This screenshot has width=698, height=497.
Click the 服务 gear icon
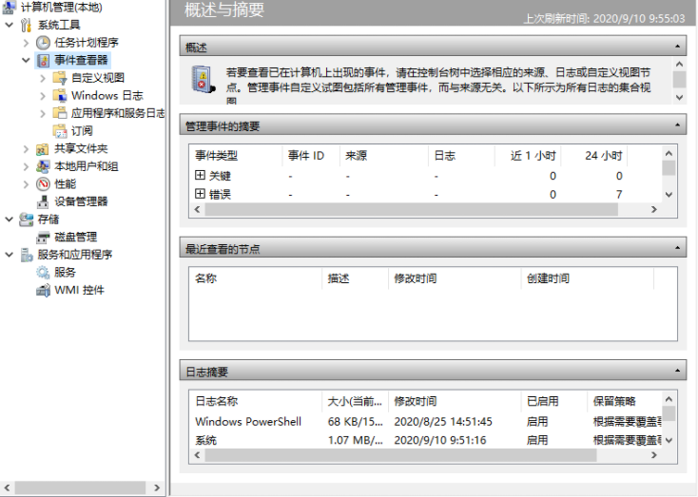pyautogui.click(x=43, y=272)
